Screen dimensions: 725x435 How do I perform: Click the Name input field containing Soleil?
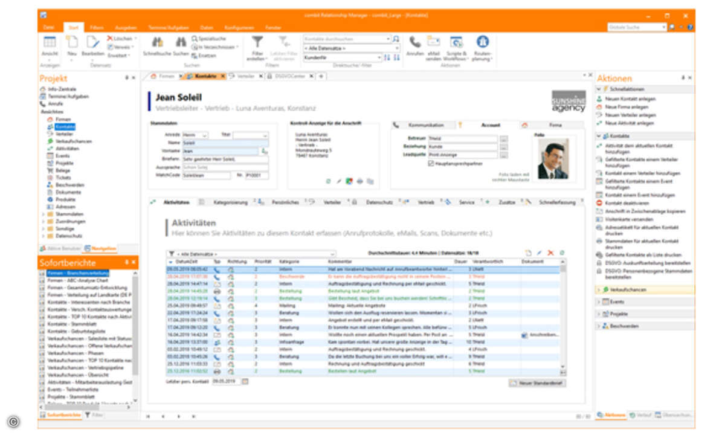(x=225, y=143)
